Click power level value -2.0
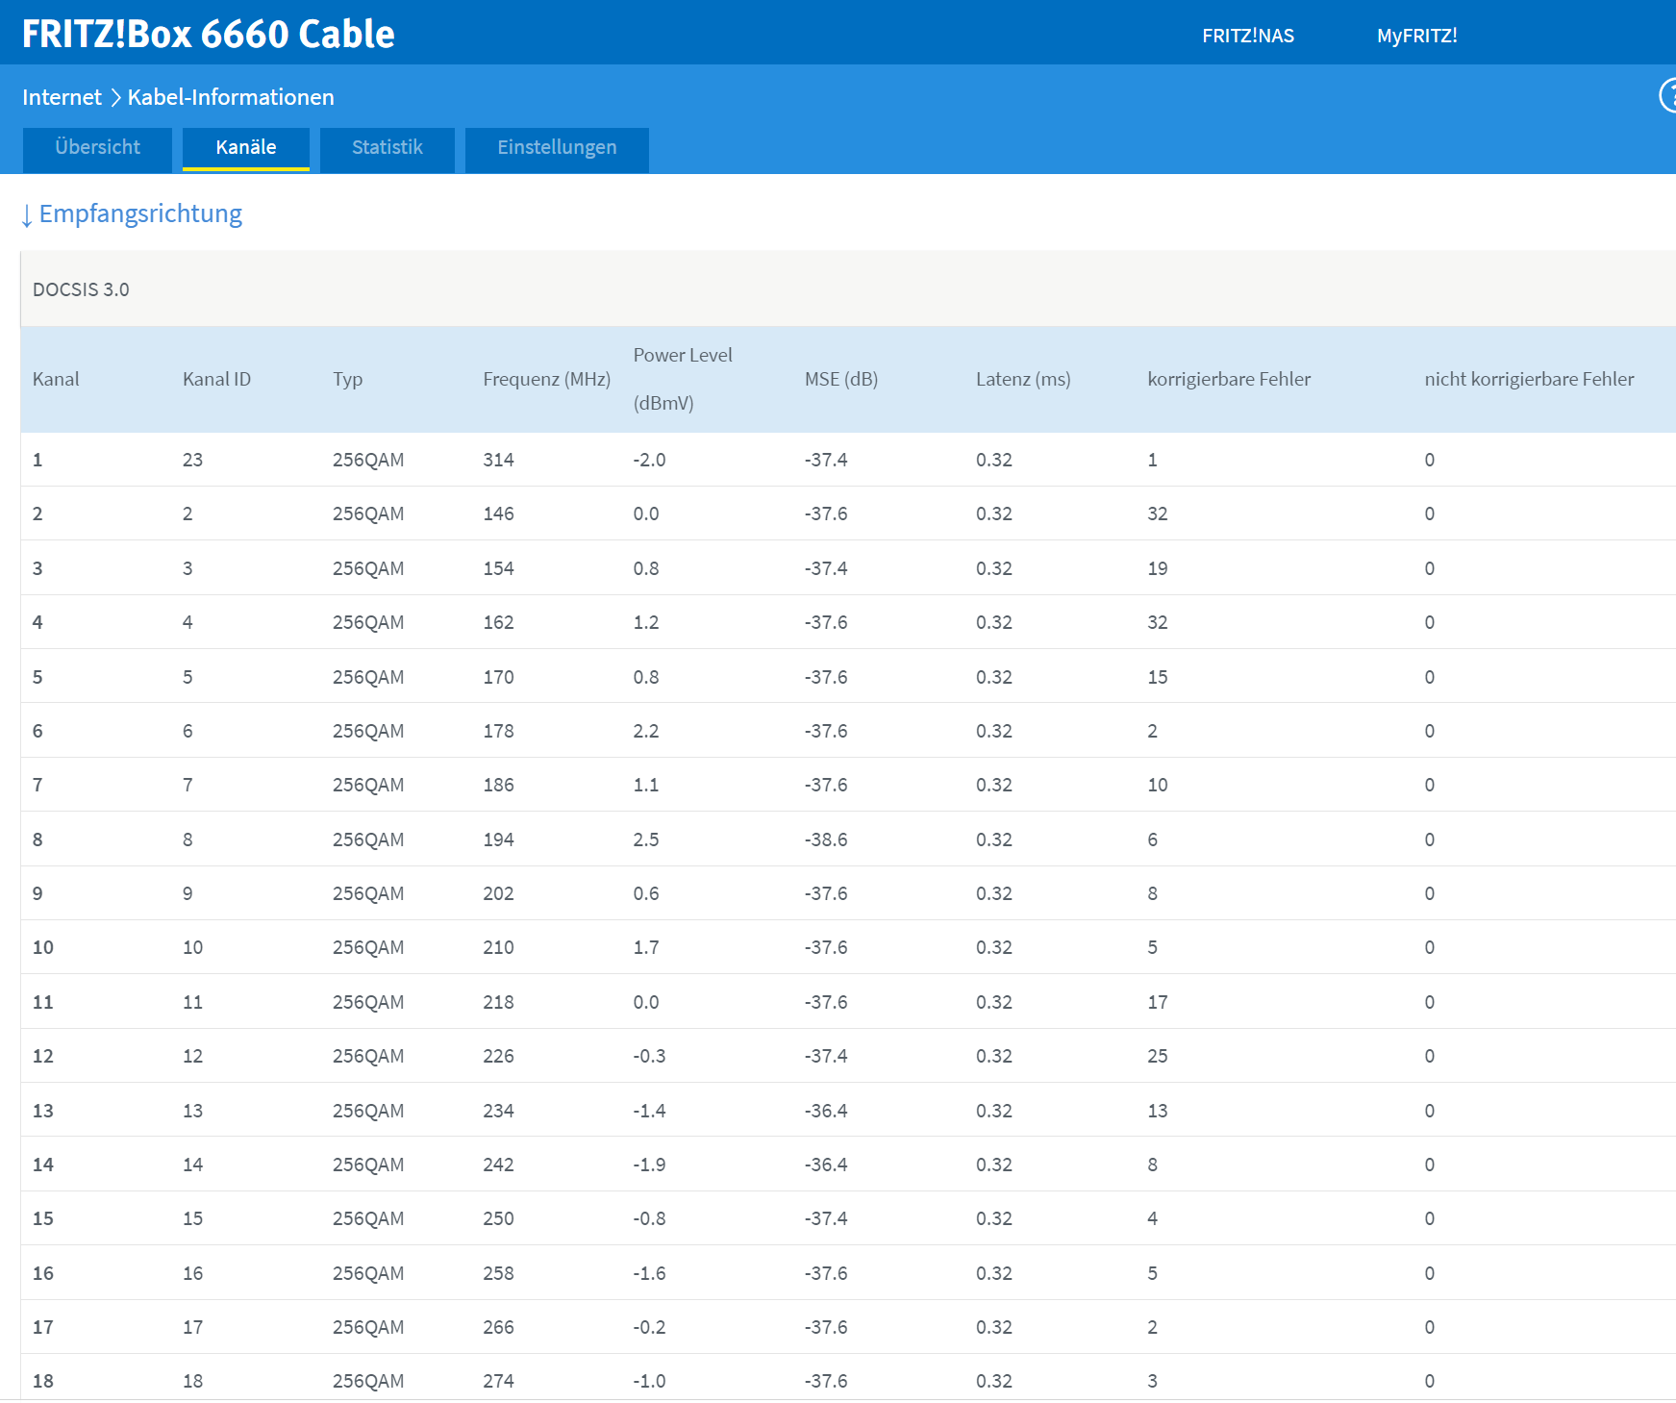This screenshot has width=1676, height=1403. click(649, 460)
